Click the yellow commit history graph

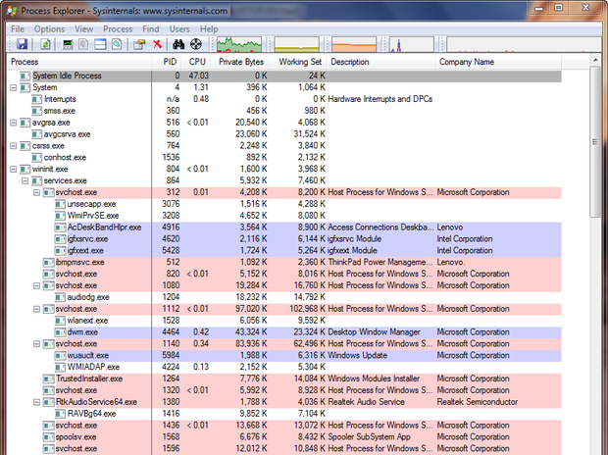(296, 44)
